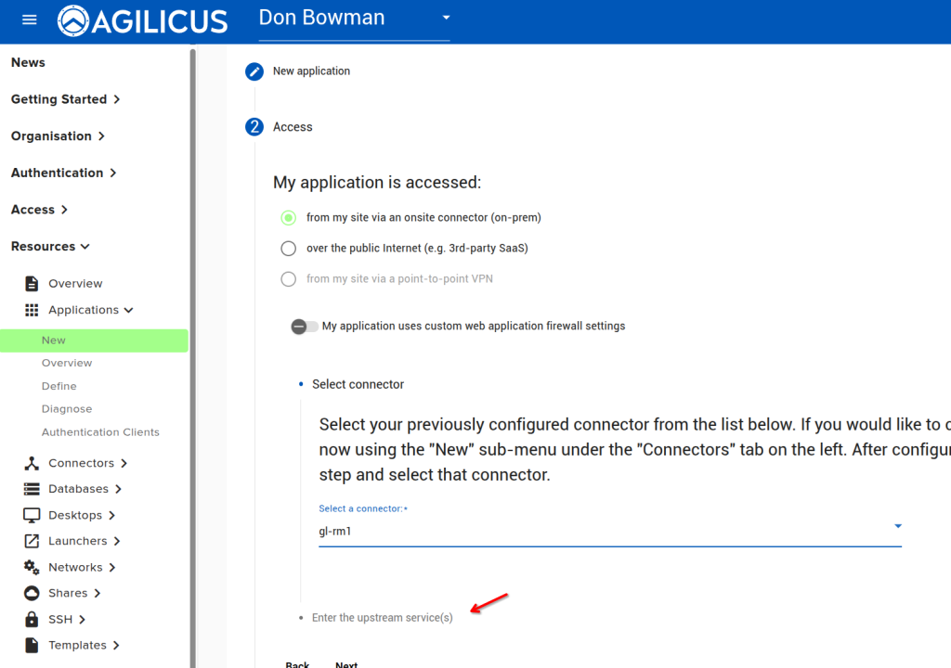The image size is (951, 668).
Task: Click the Databases icon in sidebar
Action: coord(32,489)
